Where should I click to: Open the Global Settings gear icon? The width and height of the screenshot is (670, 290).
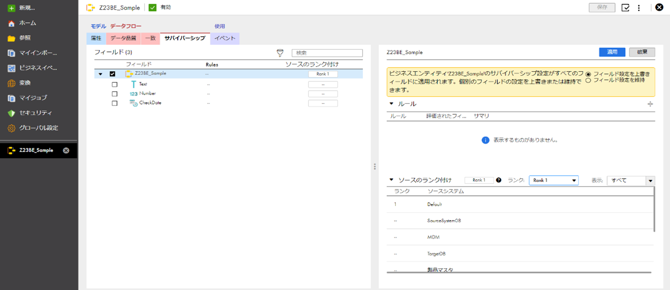click(11, 128)
